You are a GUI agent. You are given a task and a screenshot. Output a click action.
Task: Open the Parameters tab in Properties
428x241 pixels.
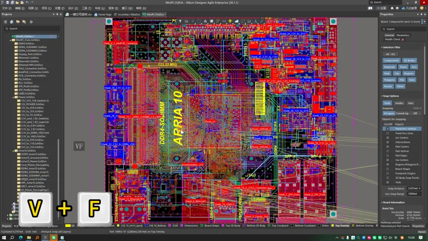click(403, 35)
